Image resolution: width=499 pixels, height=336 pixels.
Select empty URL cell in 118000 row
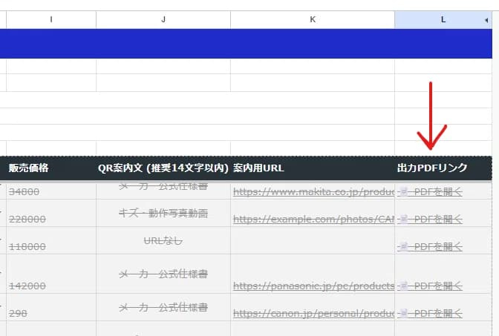313,240
